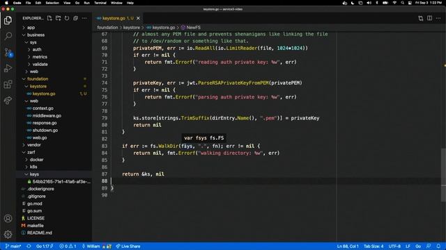The height and width of the screenshot is (250, 446).
Task: Collapse the business folder
Action: point(36,35)
